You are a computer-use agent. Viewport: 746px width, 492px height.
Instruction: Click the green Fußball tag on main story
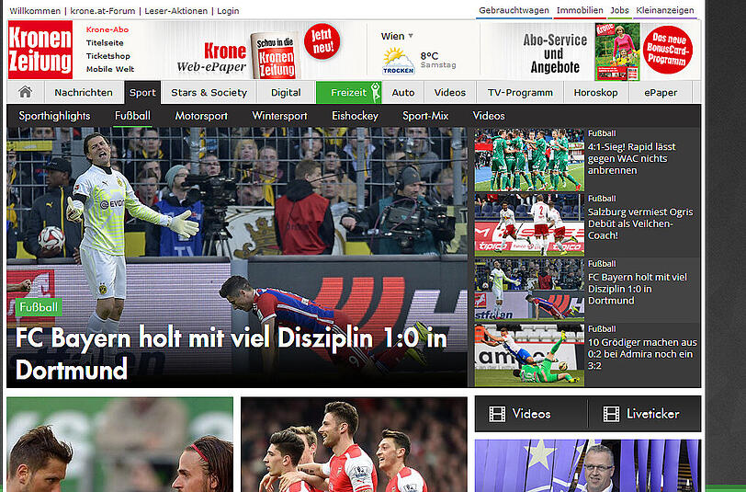[x=39, y=307]
